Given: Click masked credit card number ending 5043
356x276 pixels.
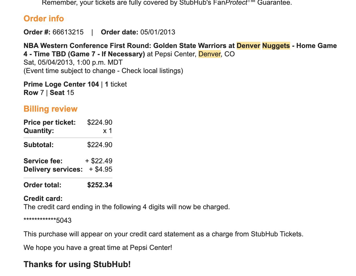Looking at the screenshot, I should (x=48, y=220).
